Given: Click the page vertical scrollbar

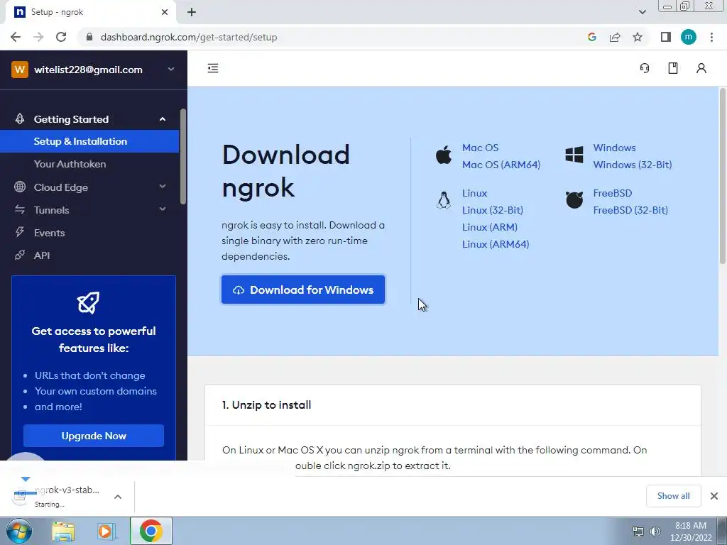Looking at the screenshot, I should point(723,176).
